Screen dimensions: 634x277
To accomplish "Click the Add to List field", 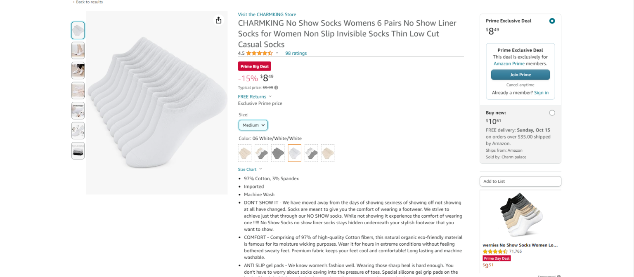I will 520,181.
